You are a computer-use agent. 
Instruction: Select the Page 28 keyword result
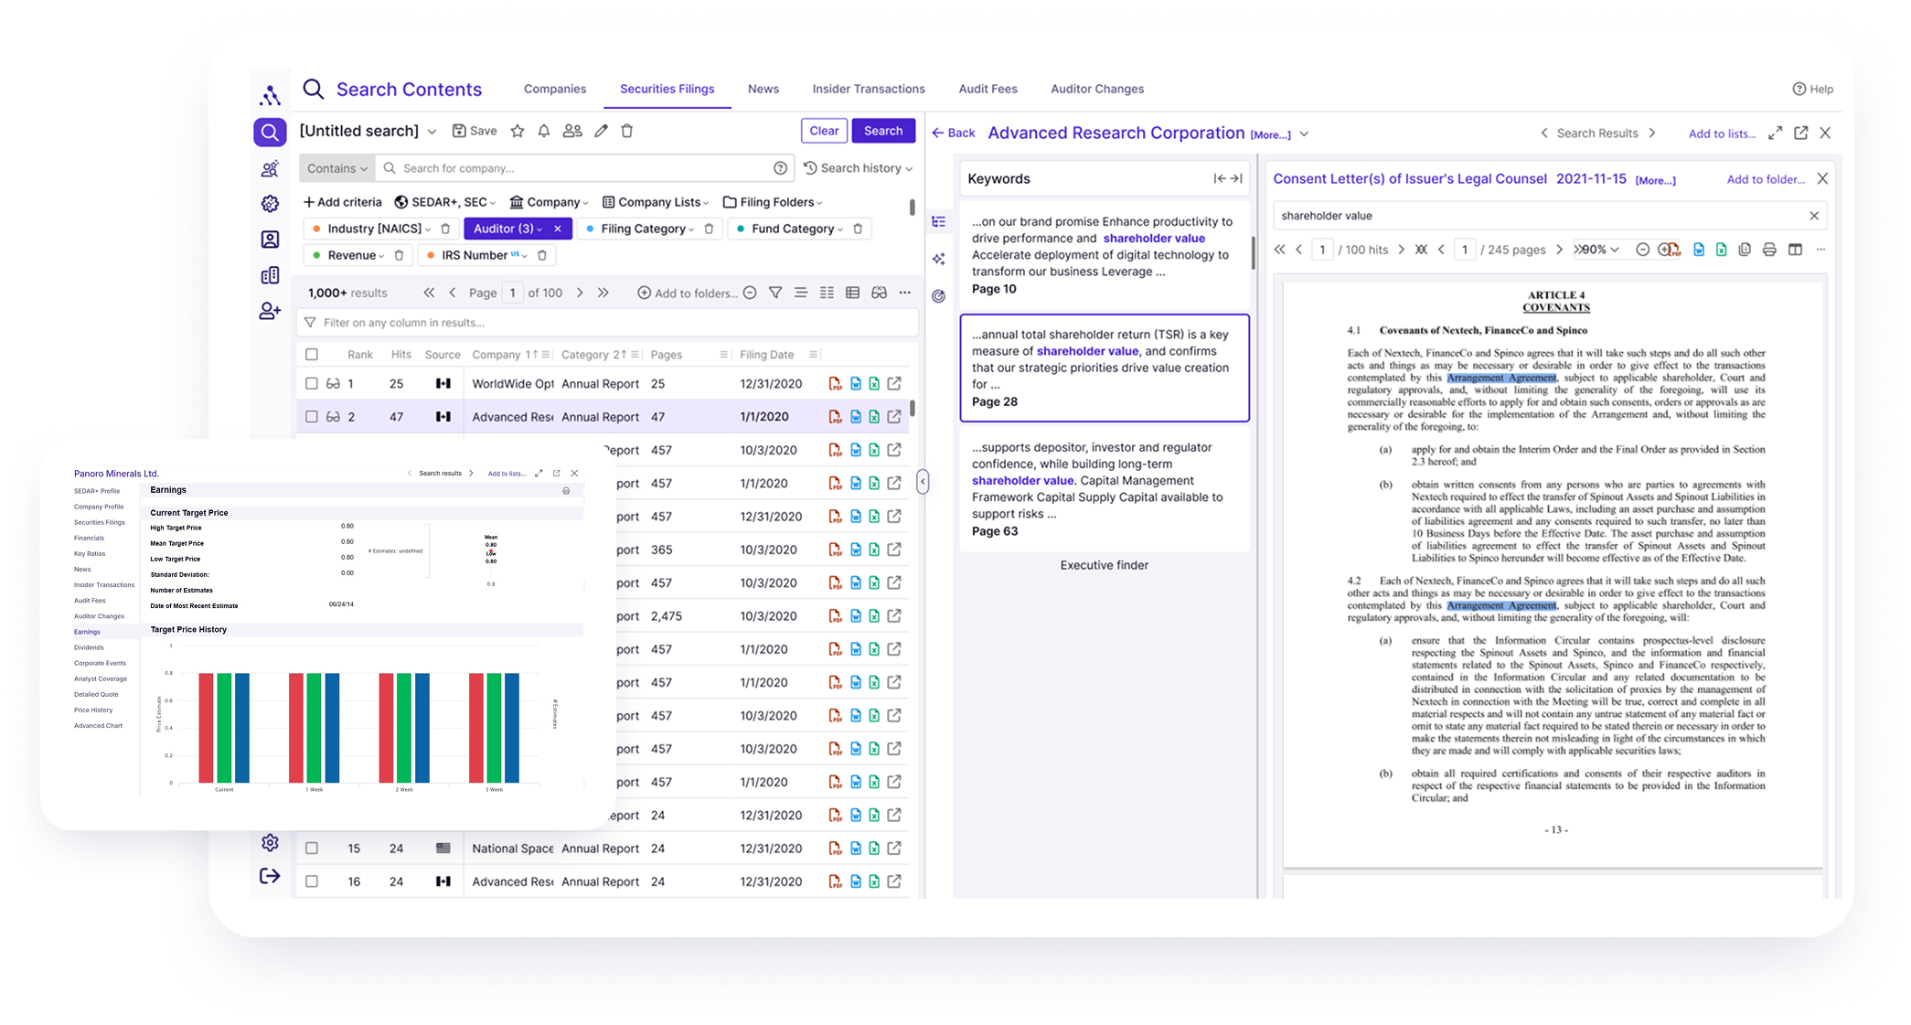[x=1105, y=368]
